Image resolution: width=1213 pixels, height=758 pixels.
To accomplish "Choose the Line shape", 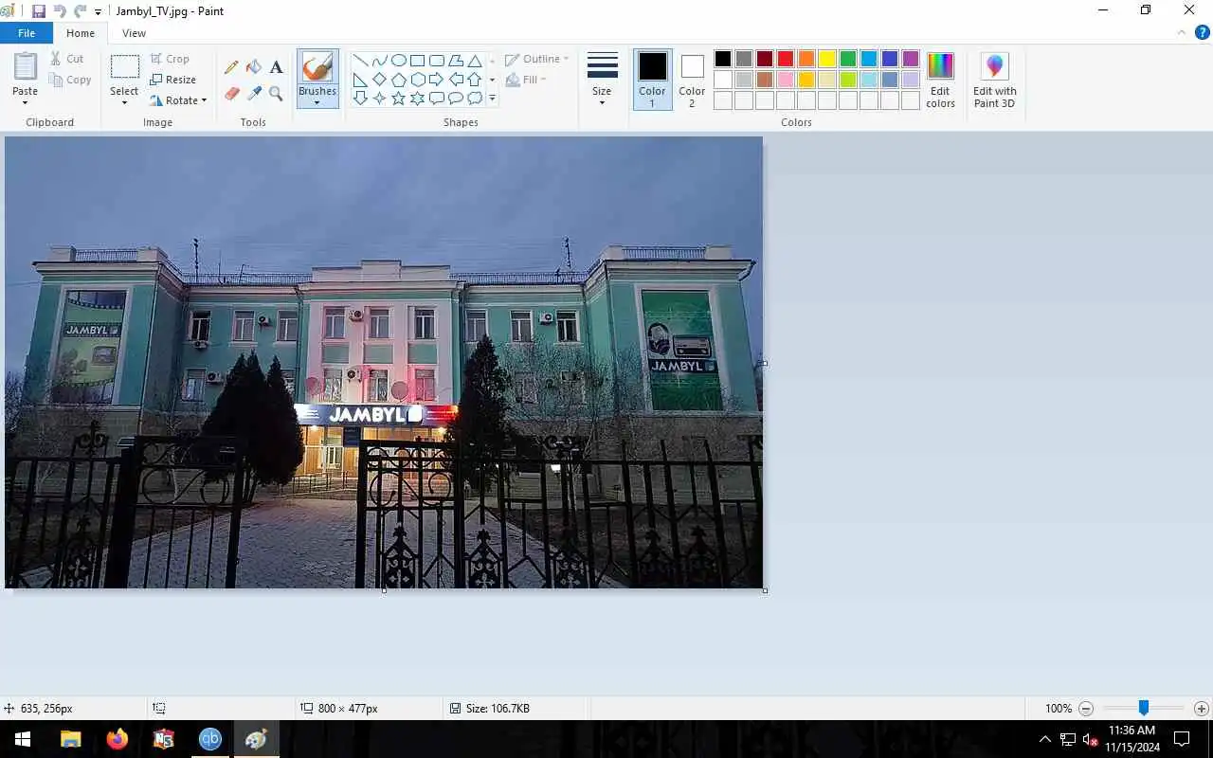I will [x=361, y=61].
